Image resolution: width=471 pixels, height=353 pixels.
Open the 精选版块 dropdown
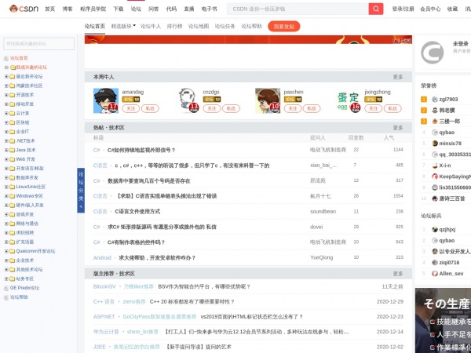pyautogui.click(x=123, y=27)
